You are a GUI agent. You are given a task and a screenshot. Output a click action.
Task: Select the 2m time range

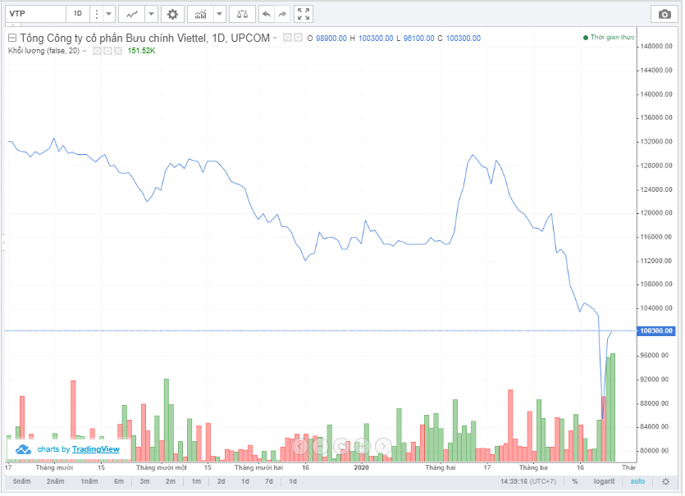pos(171,481)
